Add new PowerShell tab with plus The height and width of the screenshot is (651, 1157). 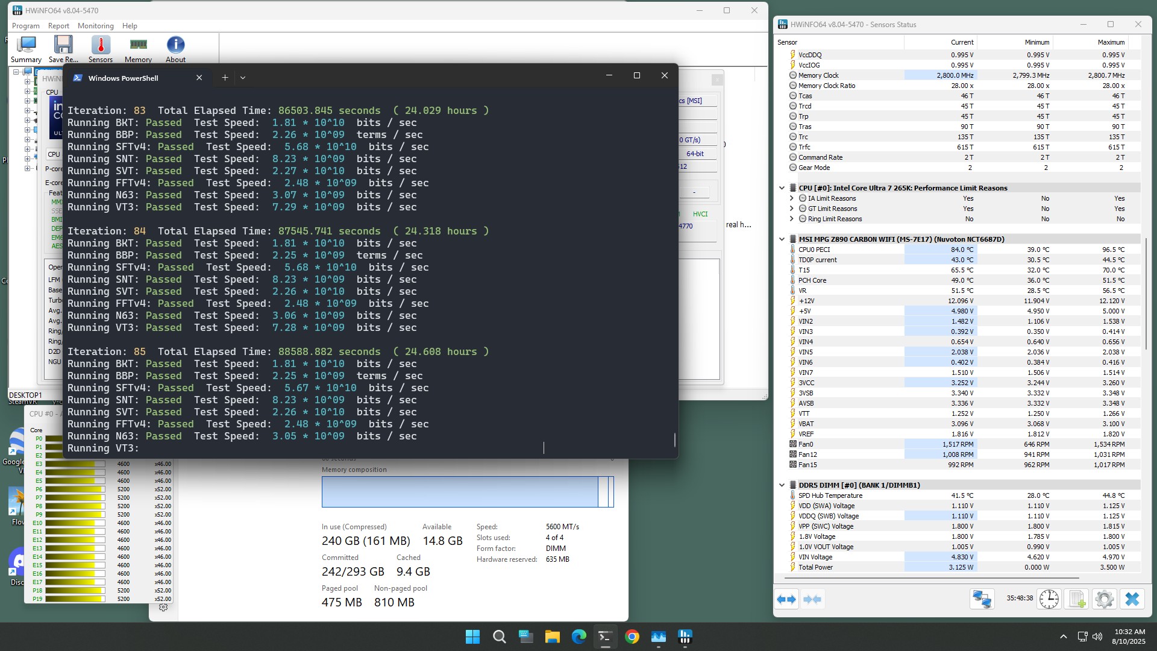tap(225, 78)
